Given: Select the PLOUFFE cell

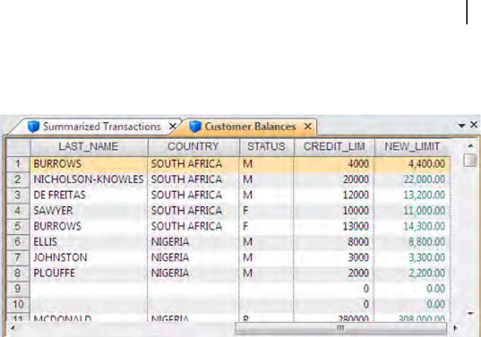Looking at the screenshot, I should pyautogui.click(x=89, y=273).
